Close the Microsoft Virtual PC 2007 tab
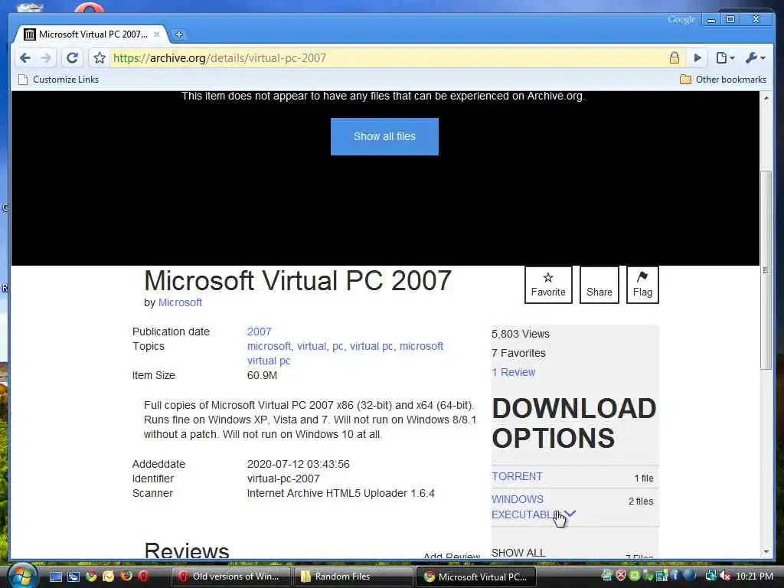 (156, 34)
